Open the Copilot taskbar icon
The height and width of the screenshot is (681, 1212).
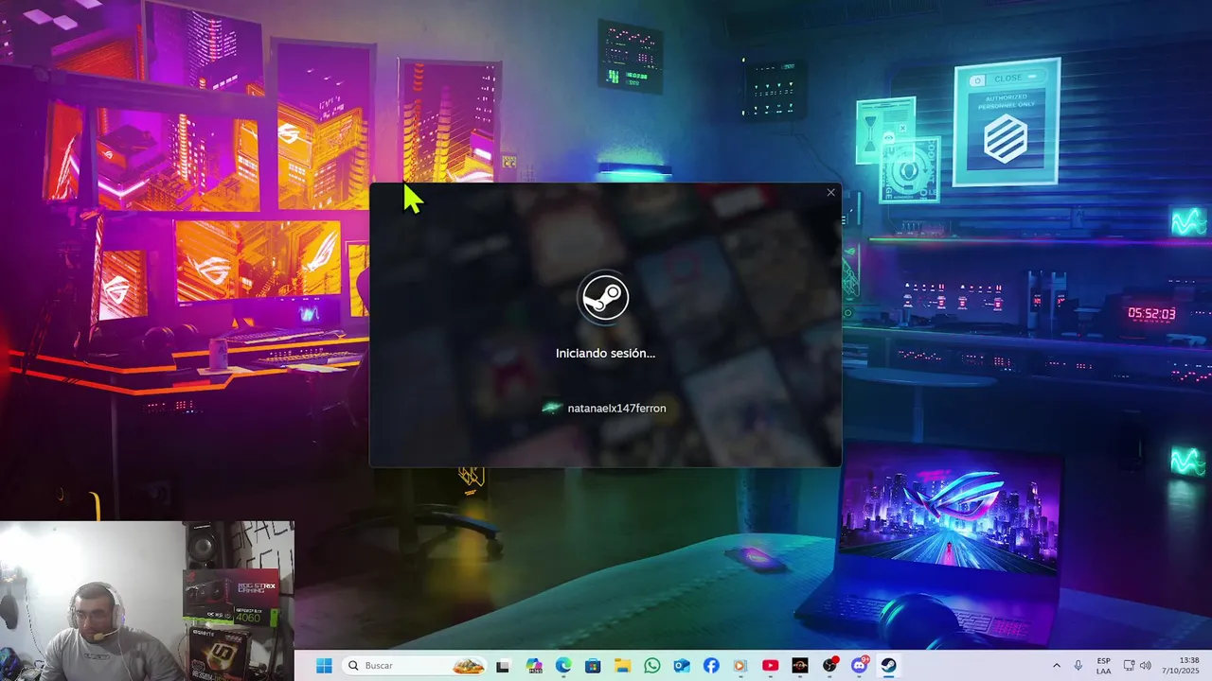pyautogui.click(x=534, y=666)
